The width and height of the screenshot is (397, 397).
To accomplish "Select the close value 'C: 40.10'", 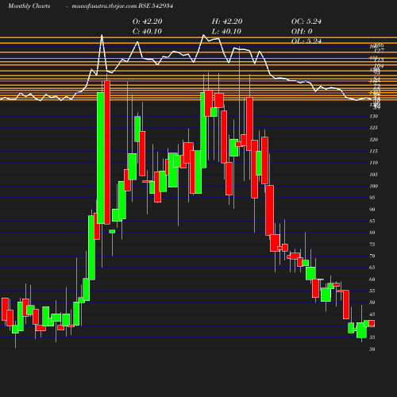I will (x=147, y=31).
